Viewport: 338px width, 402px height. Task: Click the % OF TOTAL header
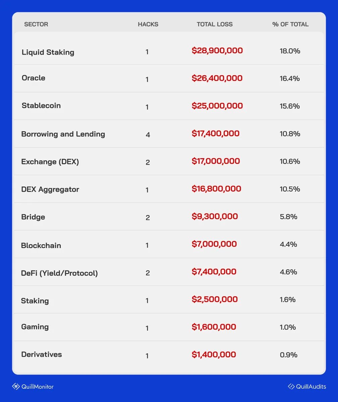[290, 24]
